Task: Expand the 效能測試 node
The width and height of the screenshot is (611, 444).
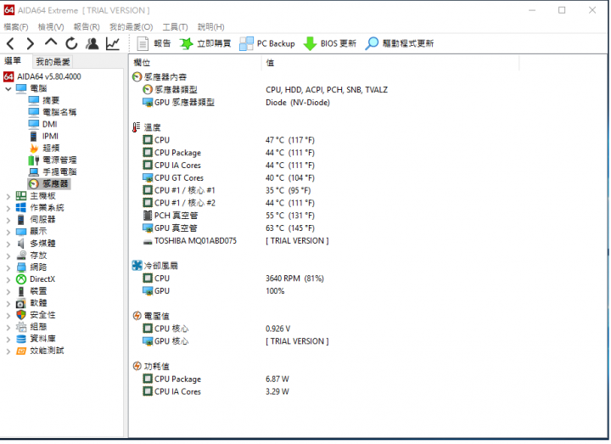Action: point(8,351)
